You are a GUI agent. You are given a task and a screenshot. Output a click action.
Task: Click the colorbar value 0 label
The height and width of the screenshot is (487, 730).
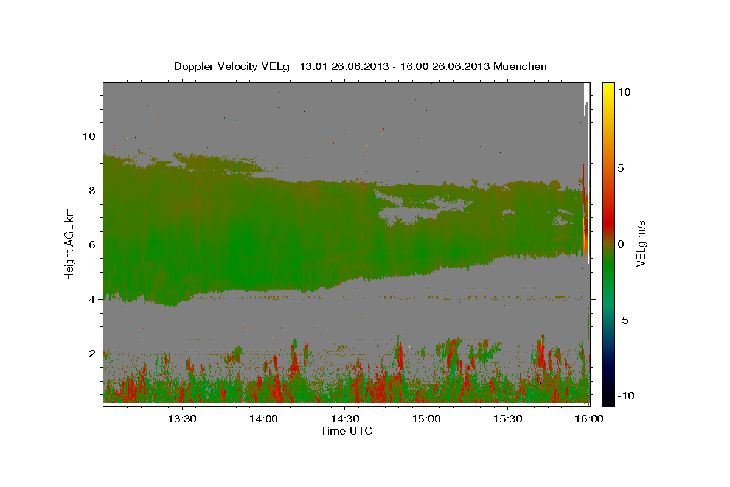621,244
